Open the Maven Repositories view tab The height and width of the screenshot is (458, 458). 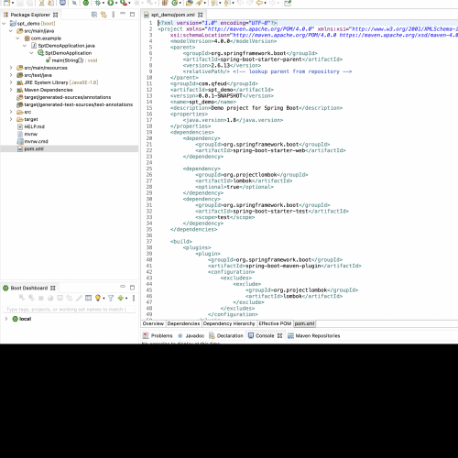coord(314,335)
